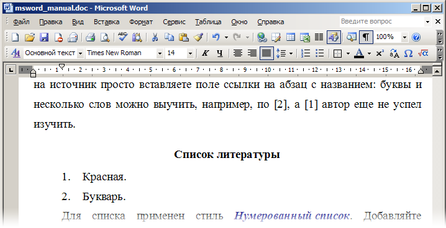Open the Вставка menu
Screen dimensions: 446x228
(107, 22)
